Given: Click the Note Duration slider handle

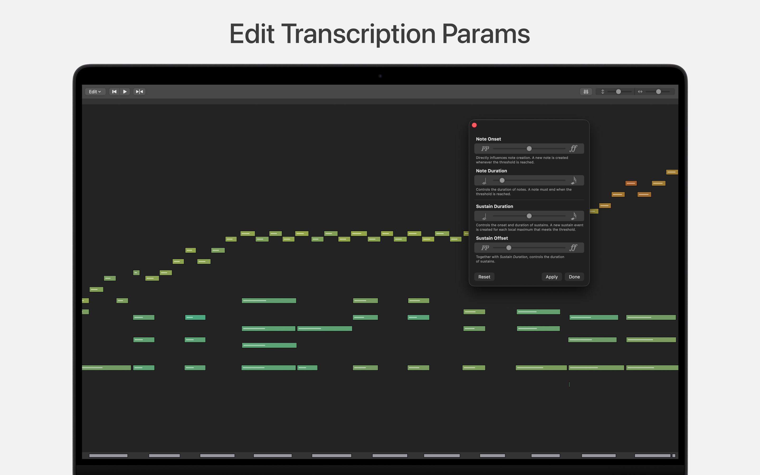Looking at the screenshot, I should click(x=502, y=180).
